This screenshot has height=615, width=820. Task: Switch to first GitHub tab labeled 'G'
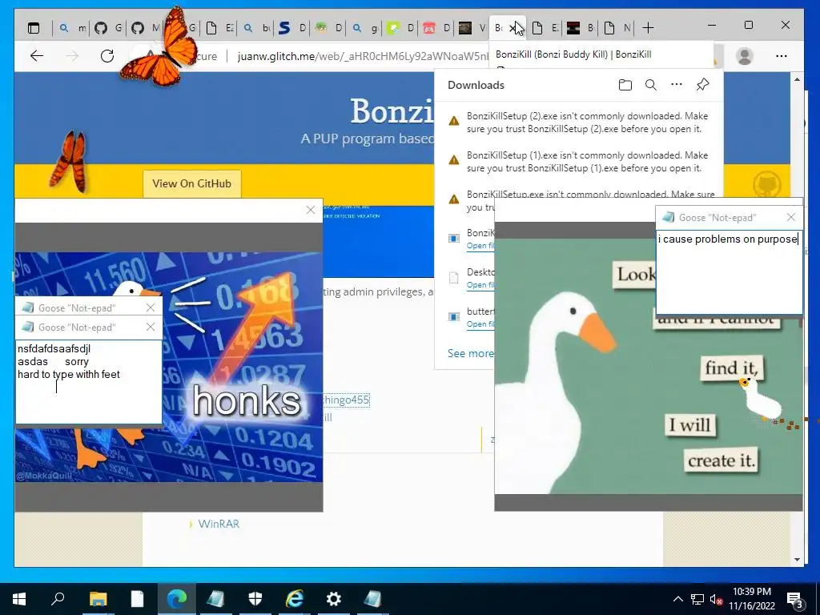pos(109,28)
